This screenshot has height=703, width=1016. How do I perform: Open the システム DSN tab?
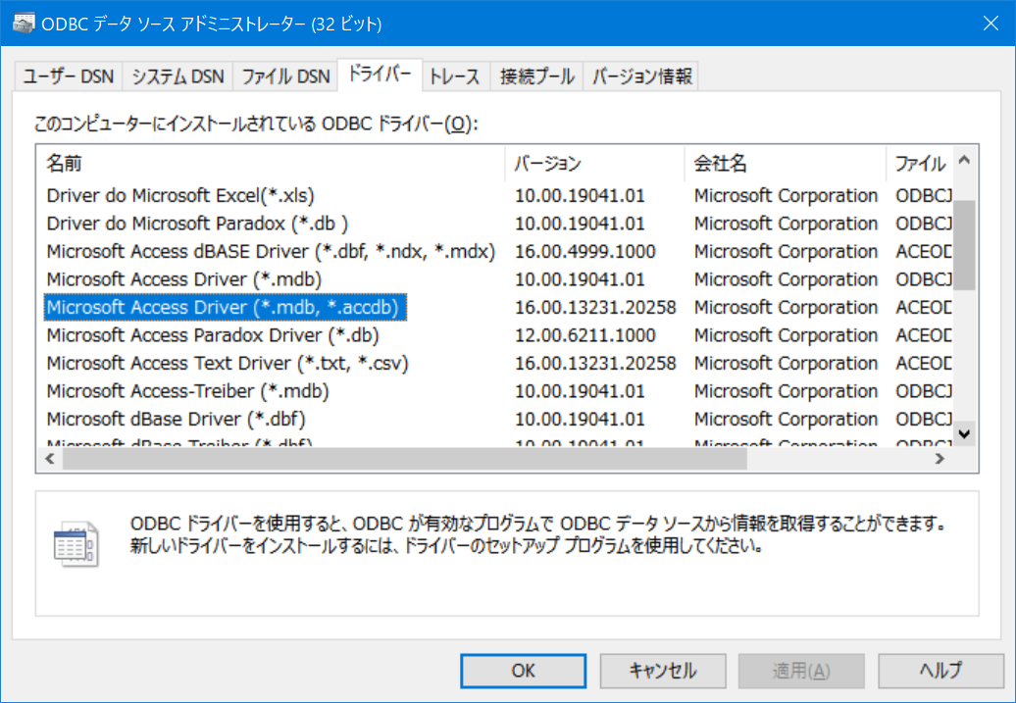tap(178, 77)
